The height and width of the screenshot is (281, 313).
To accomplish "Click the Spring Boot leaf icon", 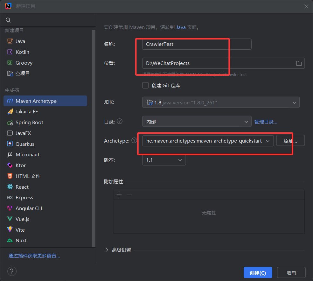I will pyautogui.click(x=10, y=123).
